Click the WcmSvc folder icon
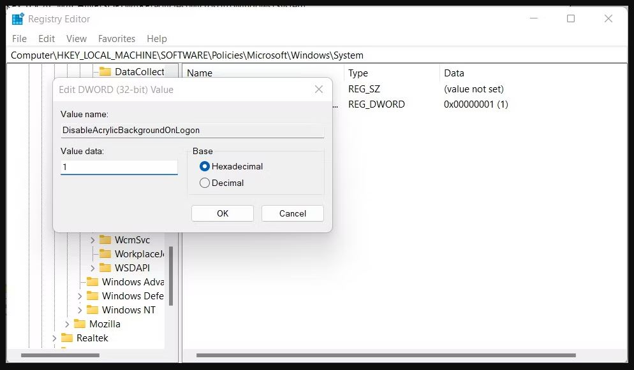The width and height of the screenshot is (634, 370). point(105,239)
